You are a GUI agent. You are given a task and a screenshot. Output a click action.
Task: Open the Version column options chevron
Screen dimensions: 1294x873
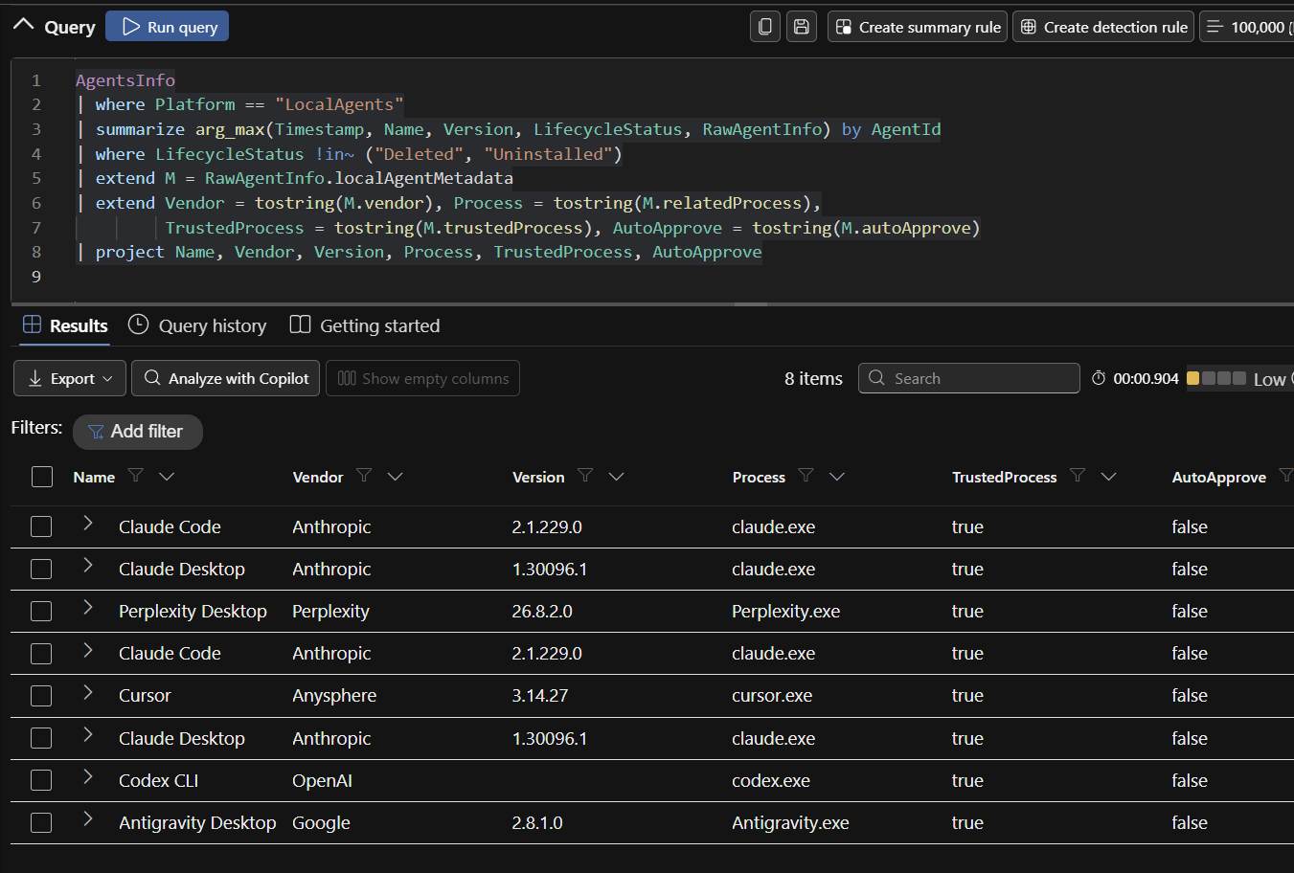(616, 476)
